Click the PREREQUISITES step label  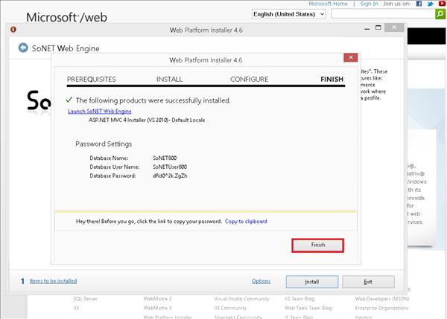coord(91,80)
